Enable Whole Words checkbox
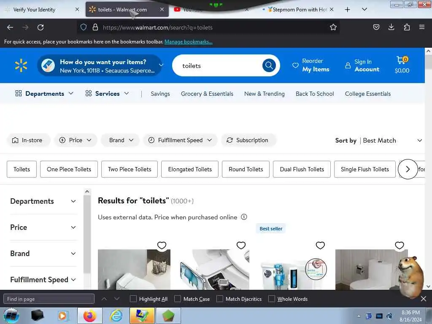The height and width of the screenshot is (324, 432). tap(272, 299)
